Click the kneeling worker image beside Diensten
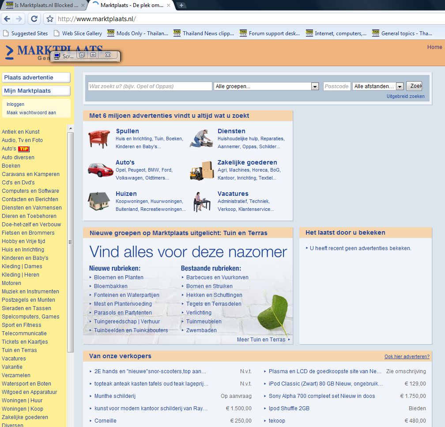Image resolution: width=445 pixels, height=427 pixels. click(201, 139)
